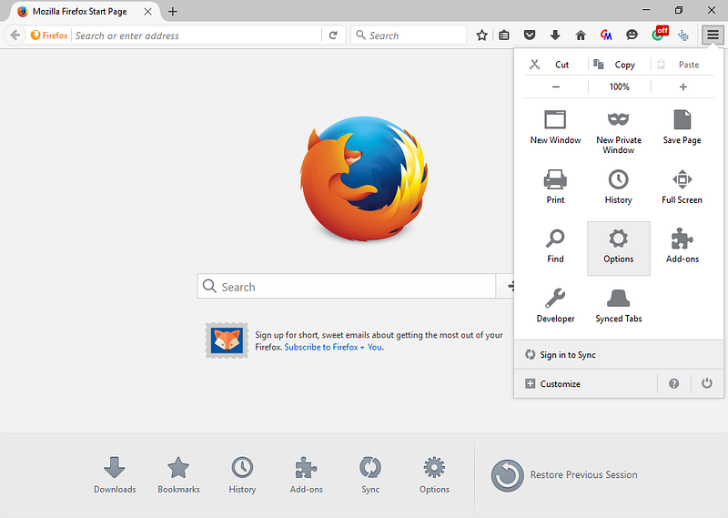Click the Firefox identity label in address bar

[x=49, y=36]
